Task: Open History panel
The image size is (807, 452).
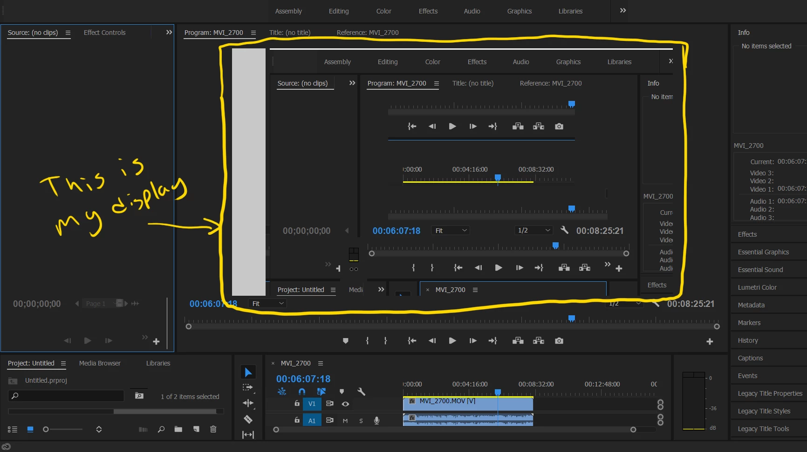Action: (748, 340)
